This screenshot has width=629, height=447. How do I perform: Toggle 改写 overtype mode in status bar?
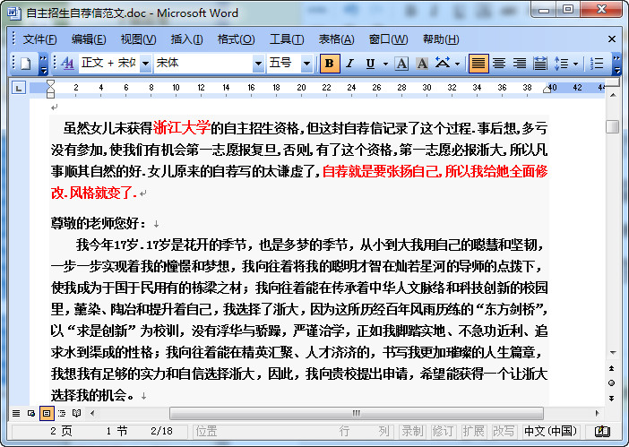click(x=504, y=432)
